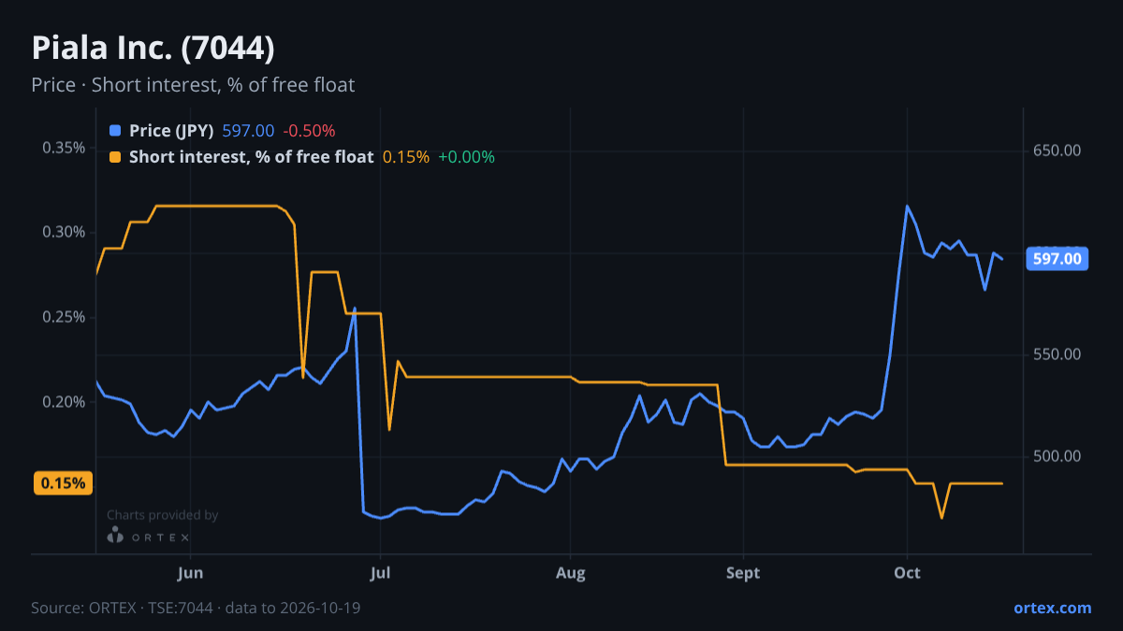Screen dimensions: 1123x631
Task: Click the Jun x-axis label
Action: tap(190, 573)
